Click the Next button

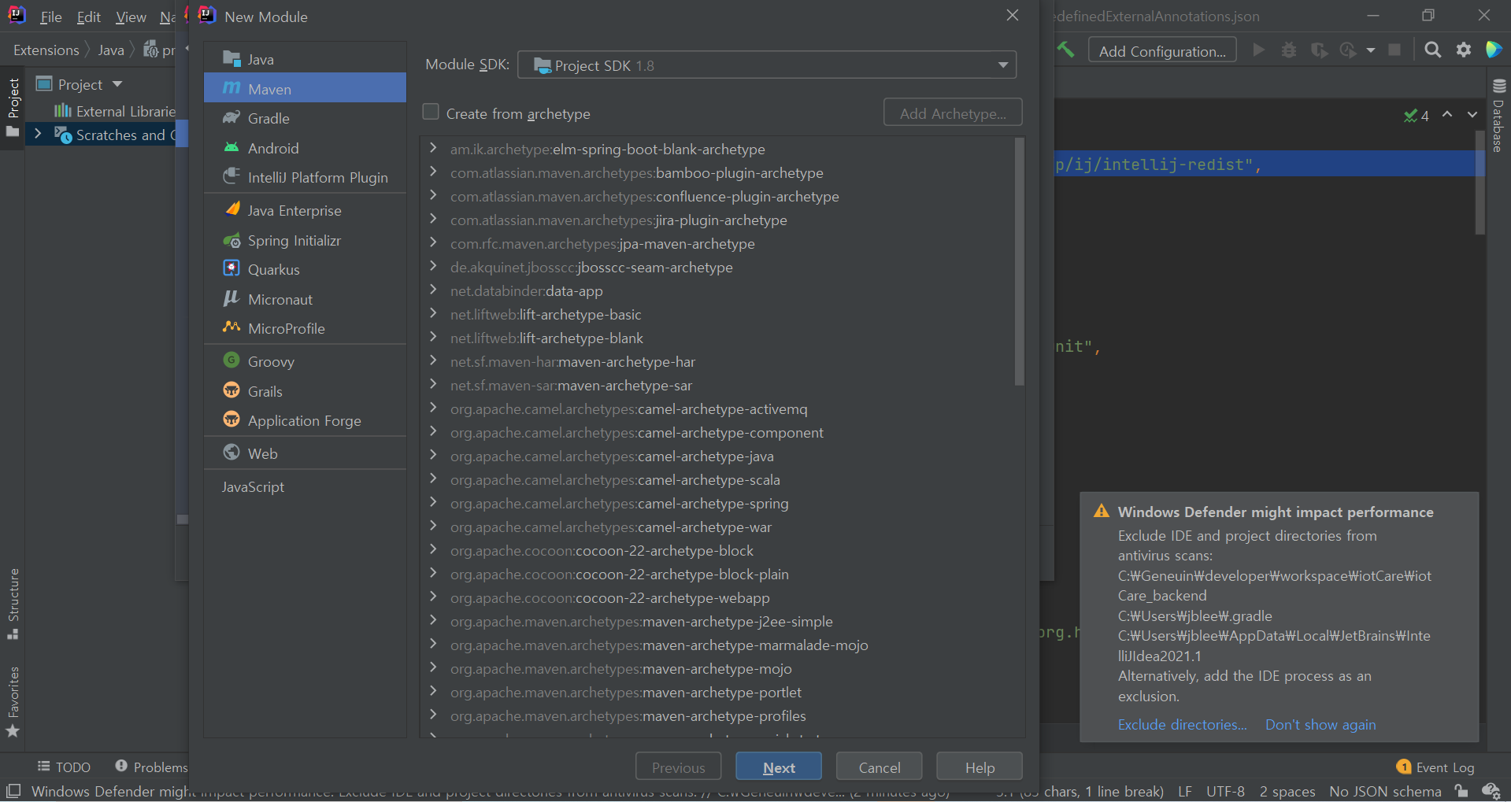point(779,767)
